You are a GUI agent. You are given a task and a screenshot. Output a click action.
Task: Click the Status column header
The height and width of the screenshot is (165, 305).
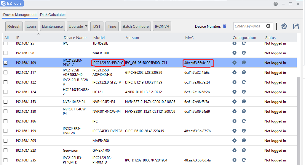coord(270,37)
